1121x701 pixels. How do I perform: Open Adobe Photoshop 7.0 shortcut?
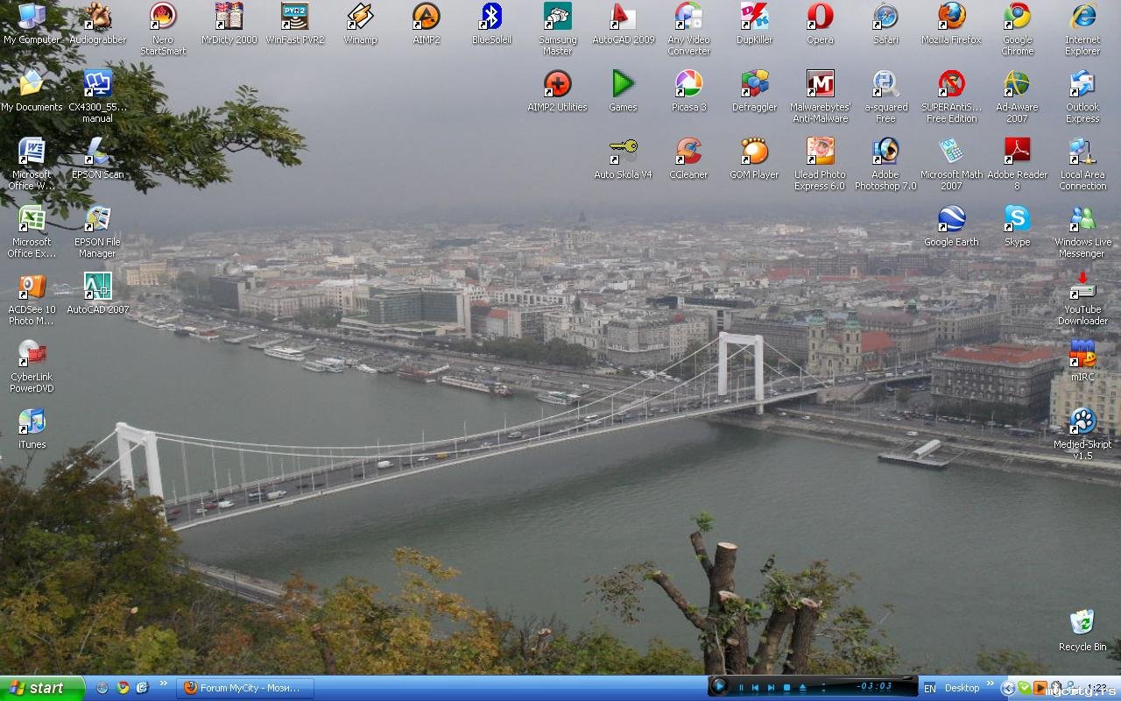point(885,152)
